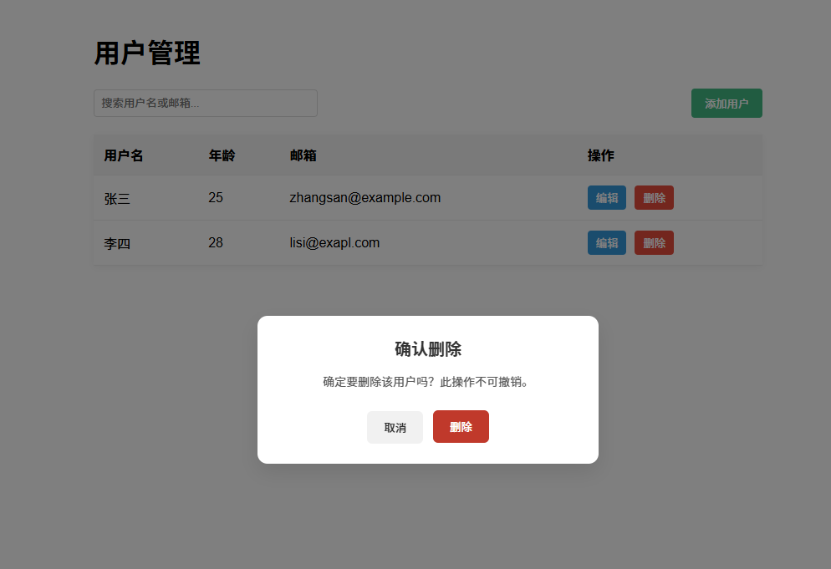Edit the 张三 user row
The image size is (831, 569).
(x=607, y=198)
